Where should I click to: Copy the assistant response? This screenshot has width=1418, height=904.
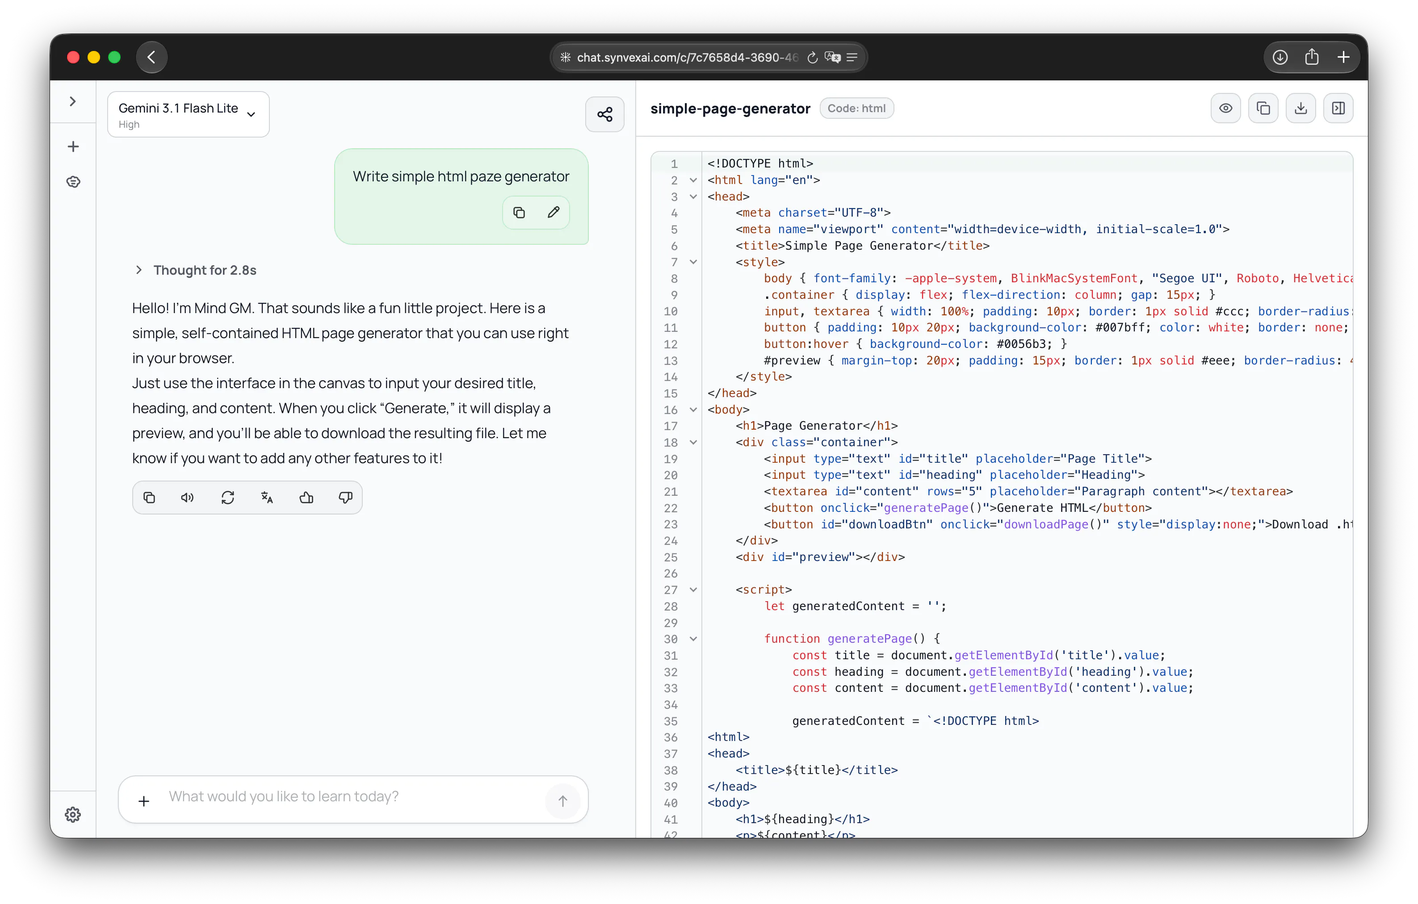pos(150,498)
